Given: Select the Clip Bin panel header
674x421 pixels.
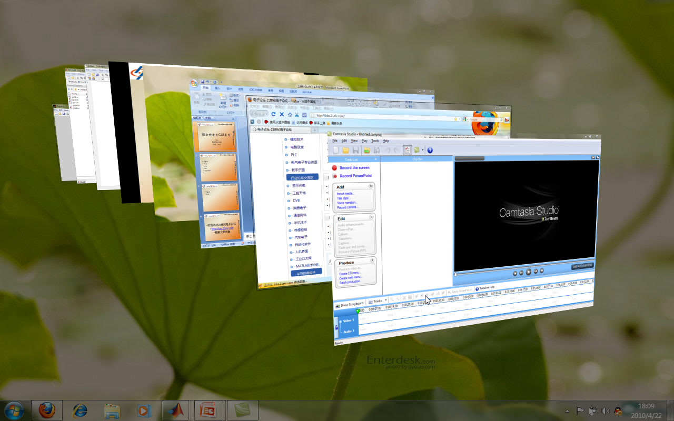Looking at the screenshot, I should tap(417, 158).
